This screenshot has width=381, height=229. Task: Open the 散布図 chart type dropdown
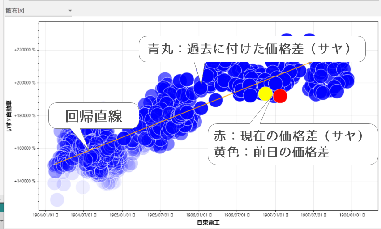pyautogui.click(x=39, y=11)
